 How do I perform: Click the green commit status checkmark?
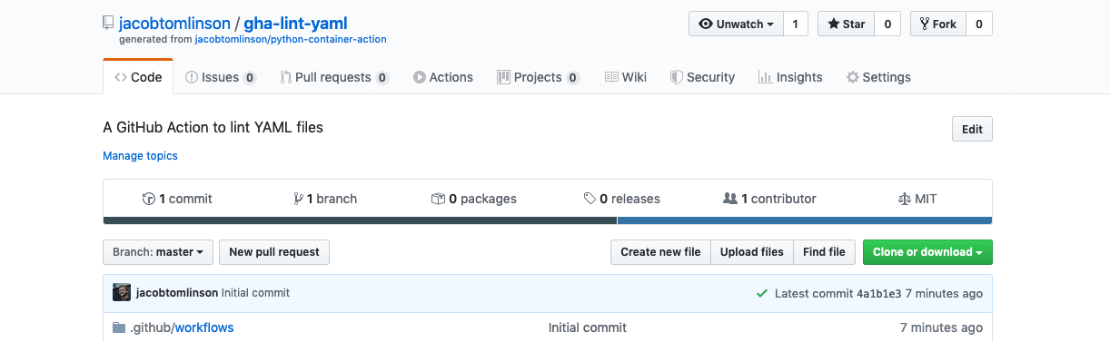(x=762, y=294)
